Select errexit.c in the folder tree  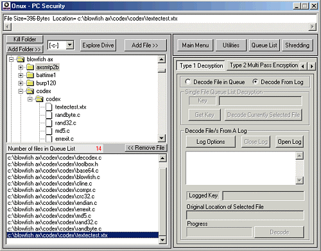[x=64, y=139]
